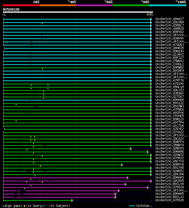This screenshot has height=208, width=189.
Task: Select the UniRef100_A7QIM0 label
Action: click(170, 84)
